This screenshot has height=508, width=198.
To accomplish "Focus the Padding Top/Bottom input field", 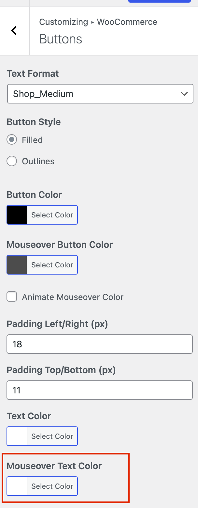I will 99,390.
